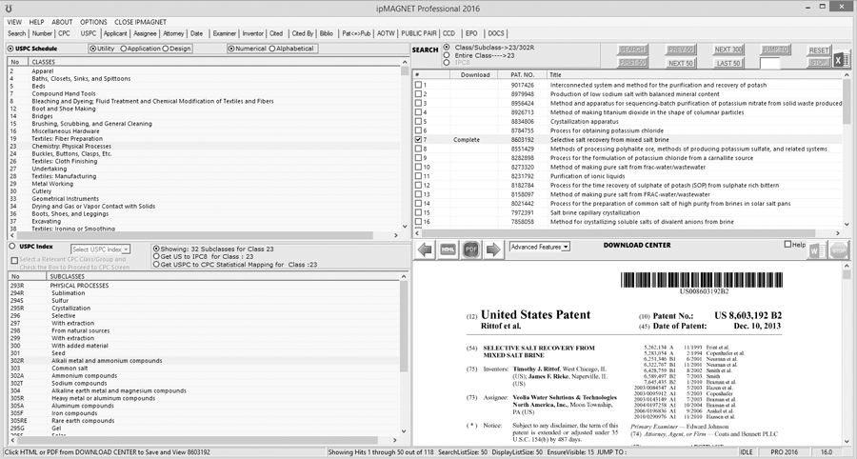Check the box for result row 1

[x=418, y=86]
